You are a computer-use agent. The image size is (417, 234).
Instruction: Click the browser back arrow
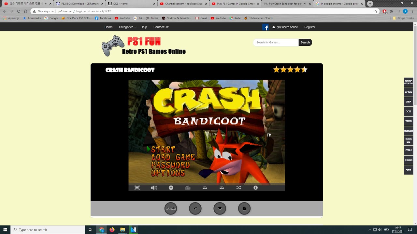pyautogui.click(x=5, y=11)
